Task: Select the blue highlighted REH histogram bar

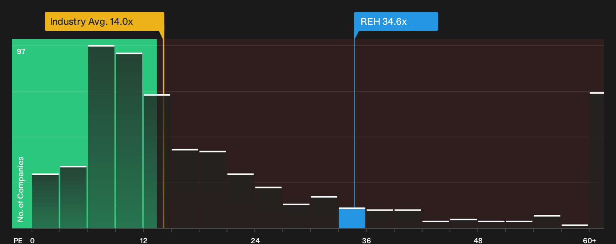Action: pos(352,218)
